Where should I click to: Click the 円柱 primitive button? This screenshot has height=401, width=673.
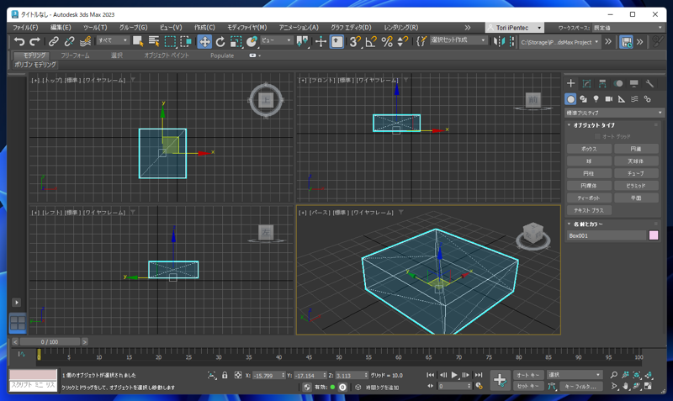pyautogui.click(x=589, y=173)
